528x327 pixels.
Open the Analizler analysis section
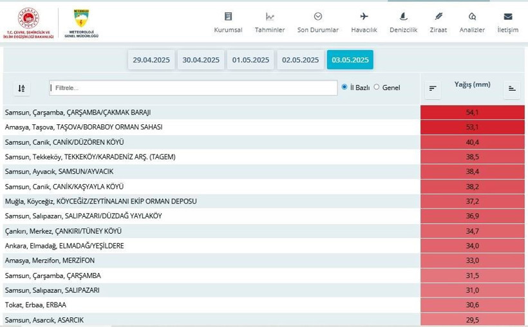coord(472,23)
